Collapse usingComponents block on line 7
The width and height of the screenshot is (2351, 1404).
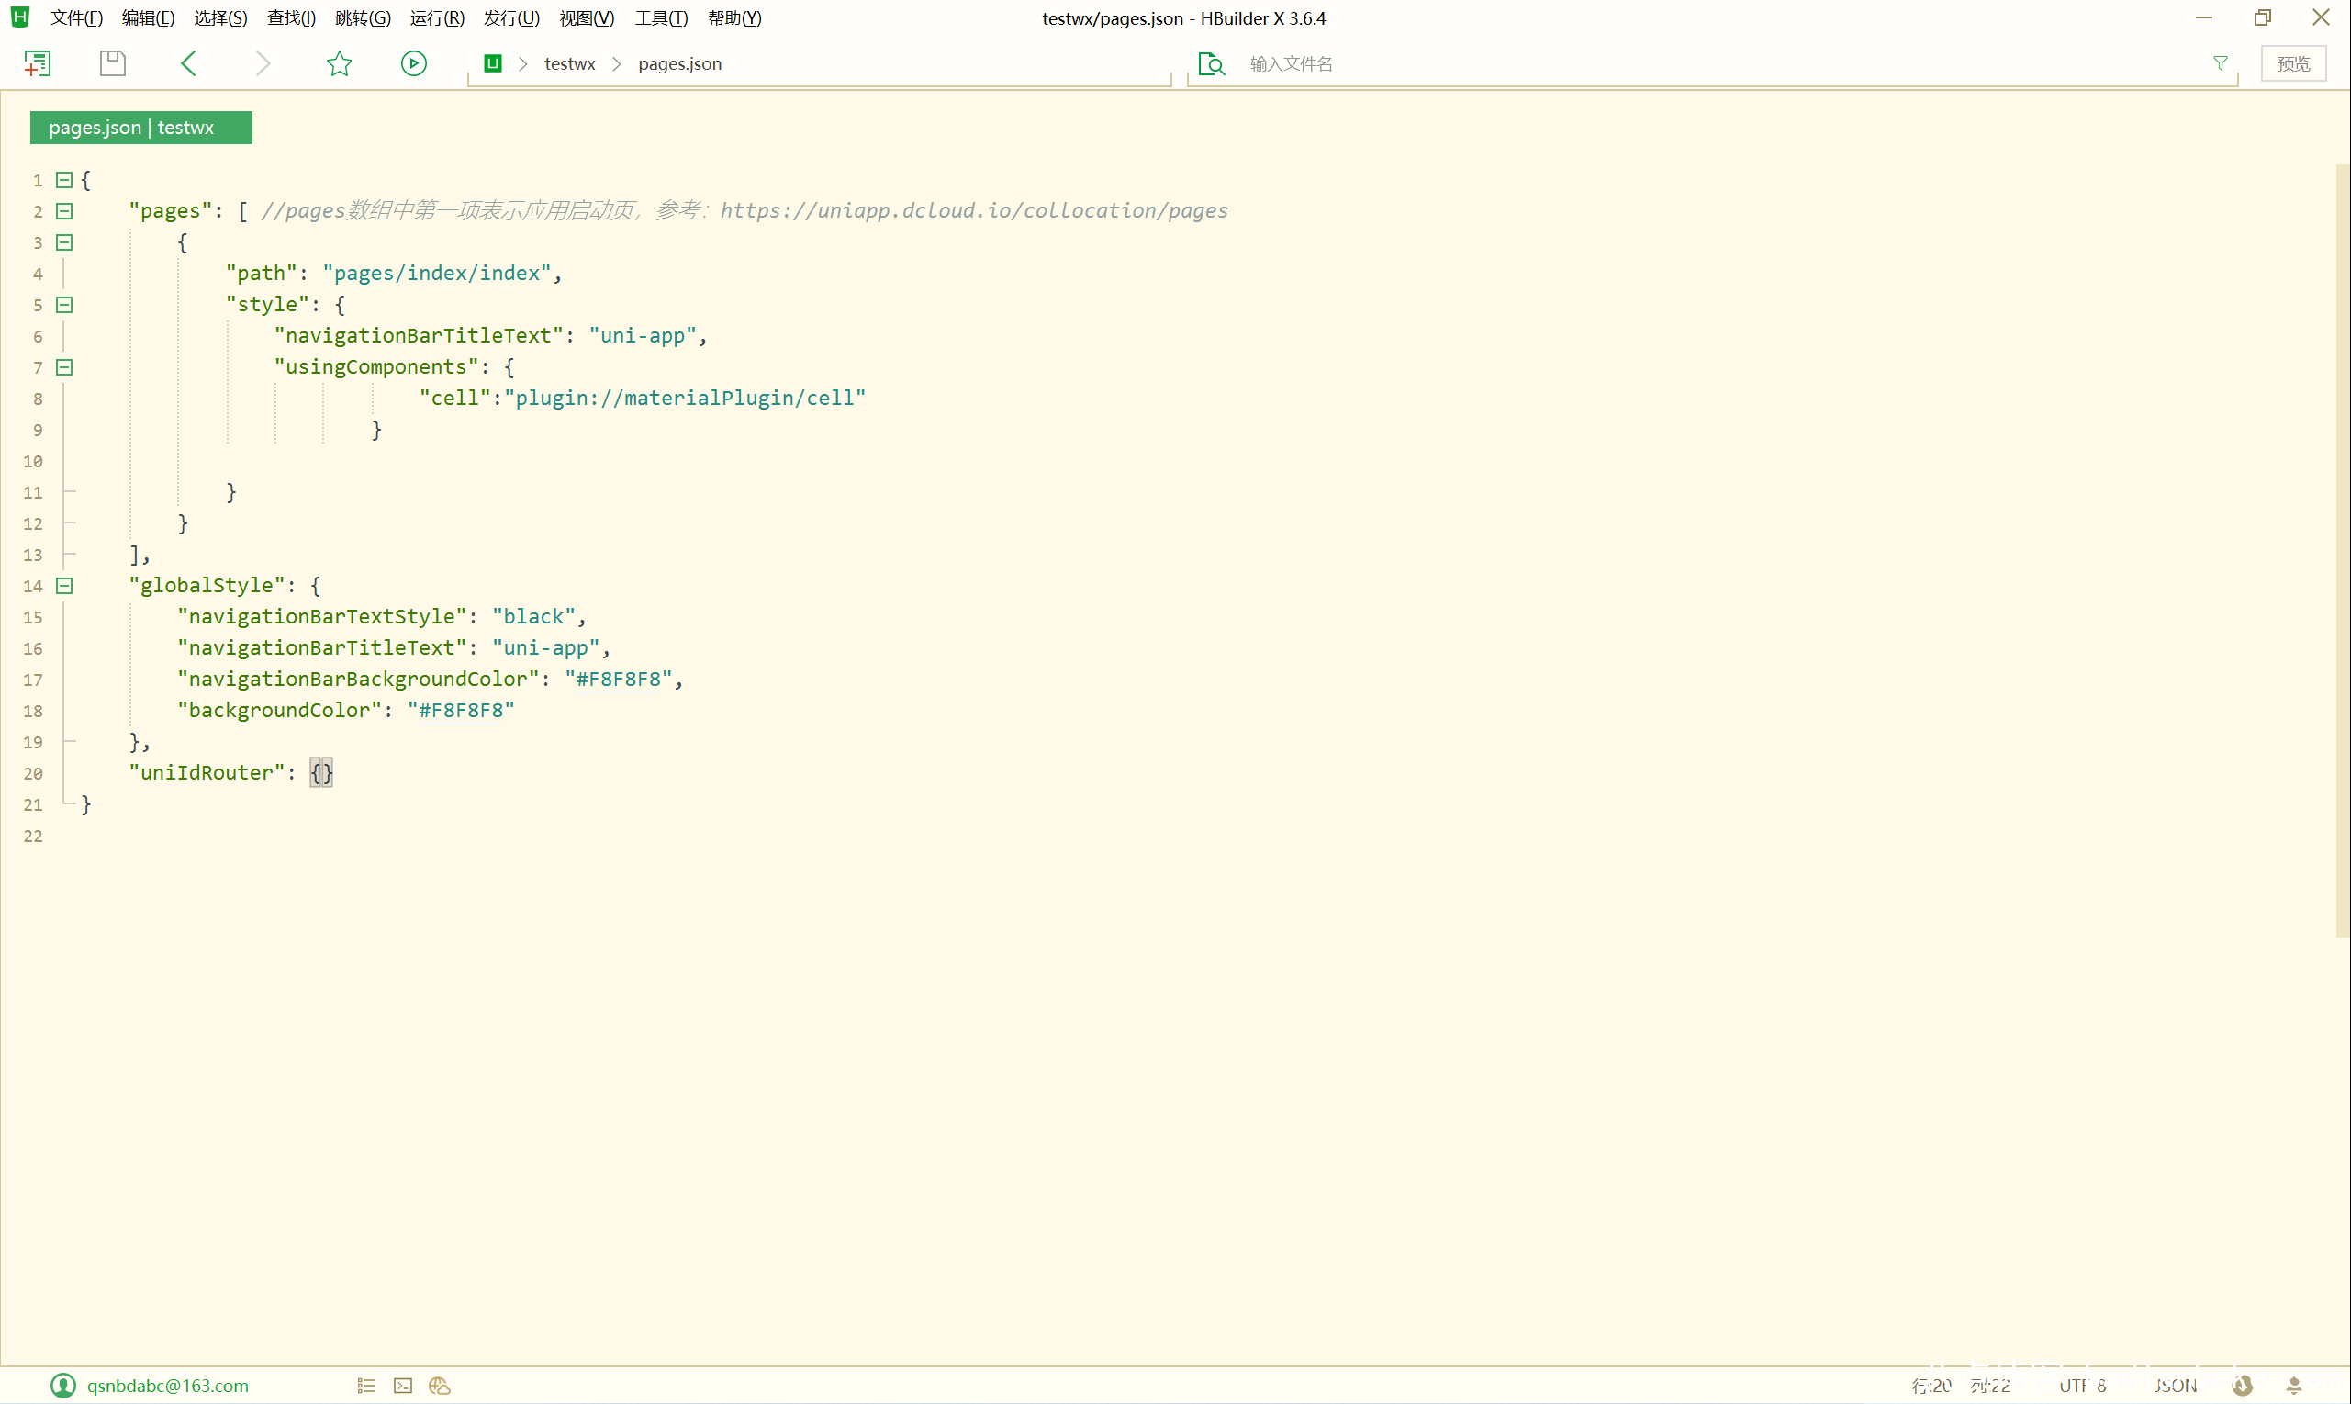coord(64,367)
